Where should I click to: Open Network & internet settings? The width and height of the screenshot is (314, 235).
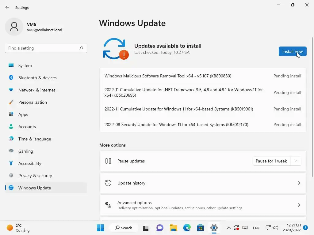[x=46, y=90]
